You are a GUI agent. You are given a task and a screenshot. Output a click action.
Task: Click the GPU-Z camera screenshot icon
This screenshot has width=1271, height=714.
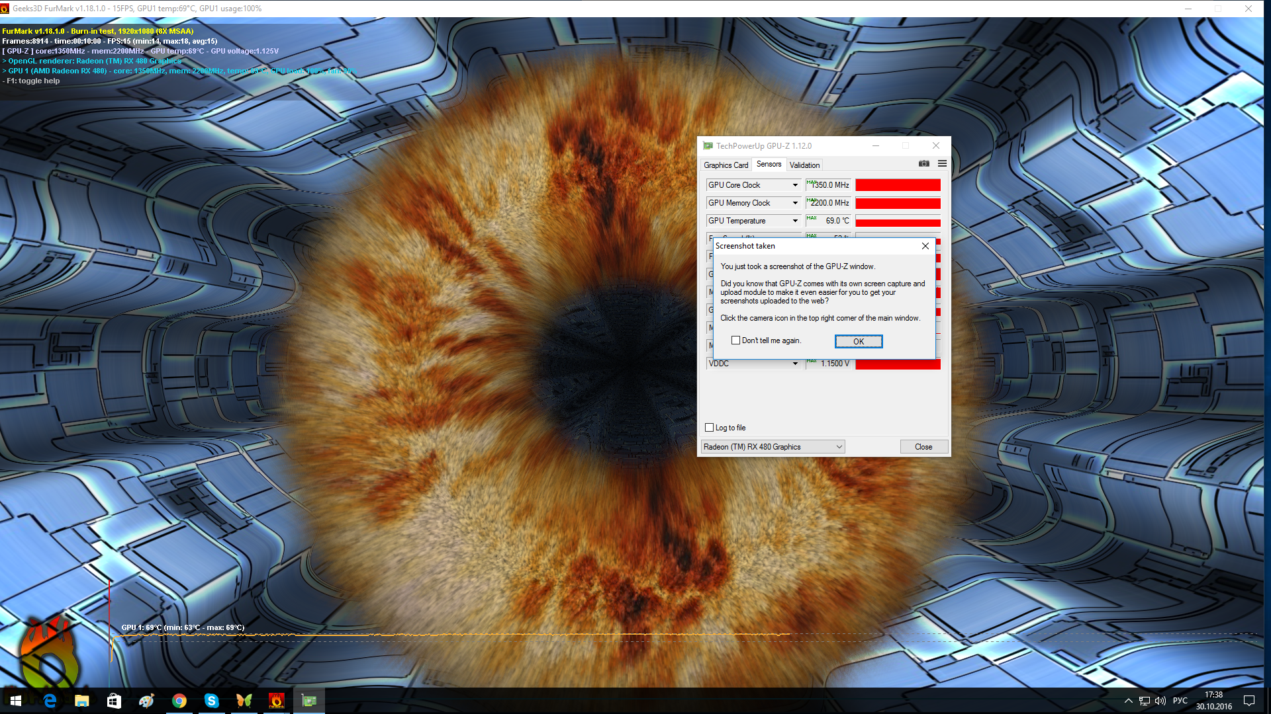click(x=923, y=164)
